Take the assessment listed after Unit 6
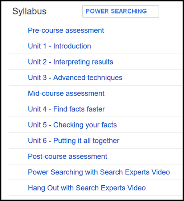This screenshot has height=201, width=184. [68, 156]
